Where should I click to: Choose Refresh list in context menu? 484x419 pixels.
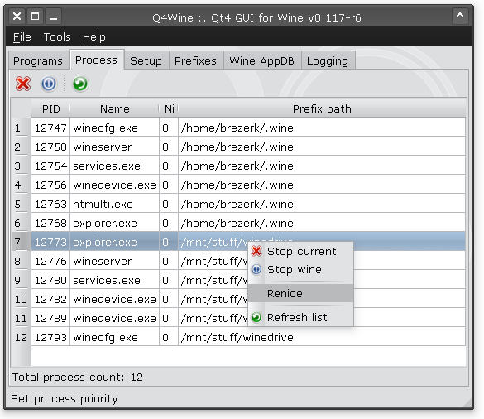point(300,317)
